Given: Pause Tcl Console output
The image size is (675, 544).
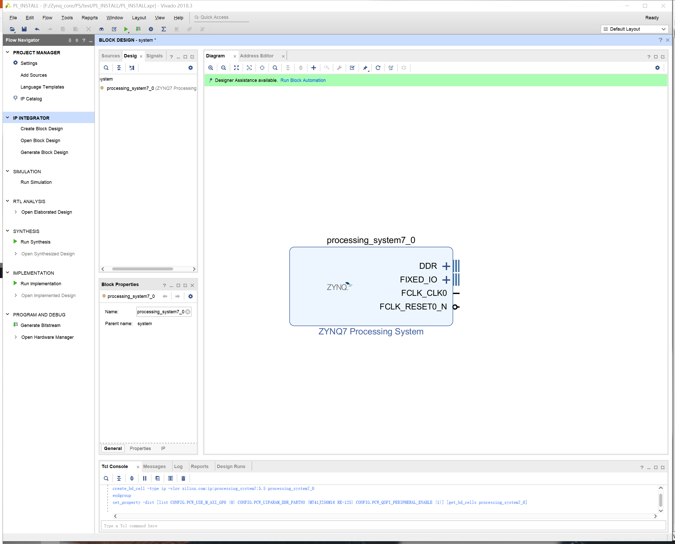Looking at the screenshot, I should click(x=144, y=478).
